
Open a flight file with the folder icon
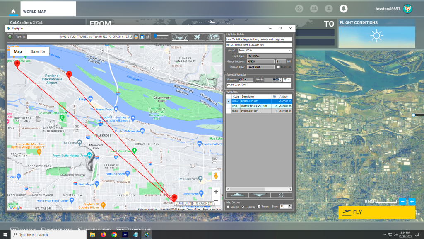136,37
